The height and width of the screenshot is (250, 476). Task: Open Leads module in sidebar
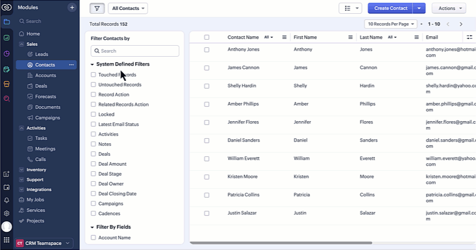tap(41, 55)
